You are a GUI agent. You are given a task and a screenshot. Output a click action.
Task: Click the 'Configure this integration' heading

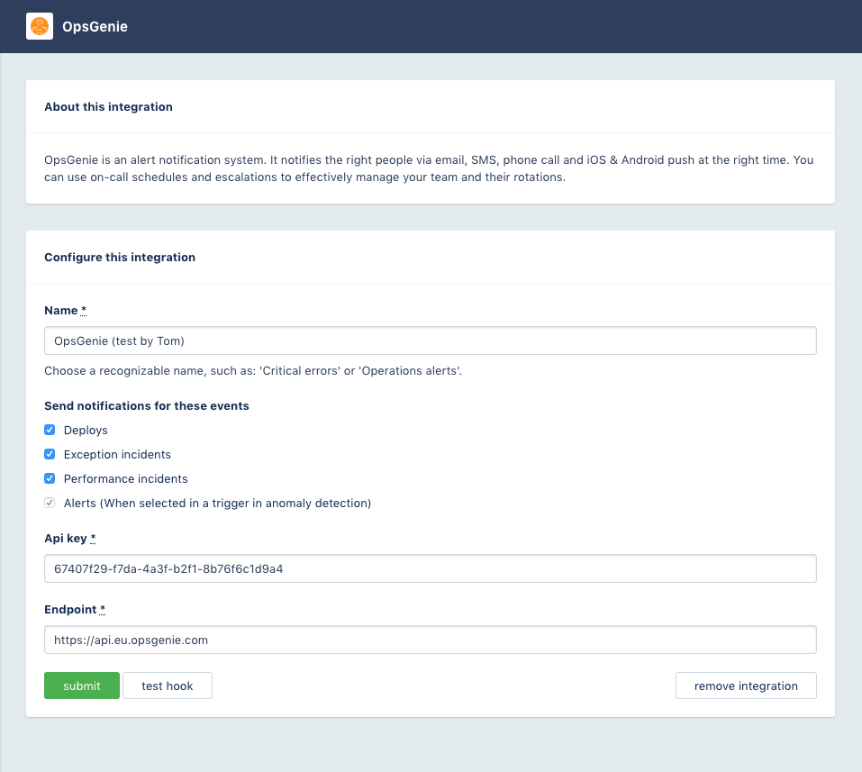pyautogui.click(x=120, y=258)
